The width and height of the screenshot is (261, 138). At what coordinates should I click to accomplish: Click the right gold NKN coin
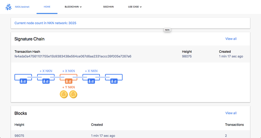(x=73, y=94)
